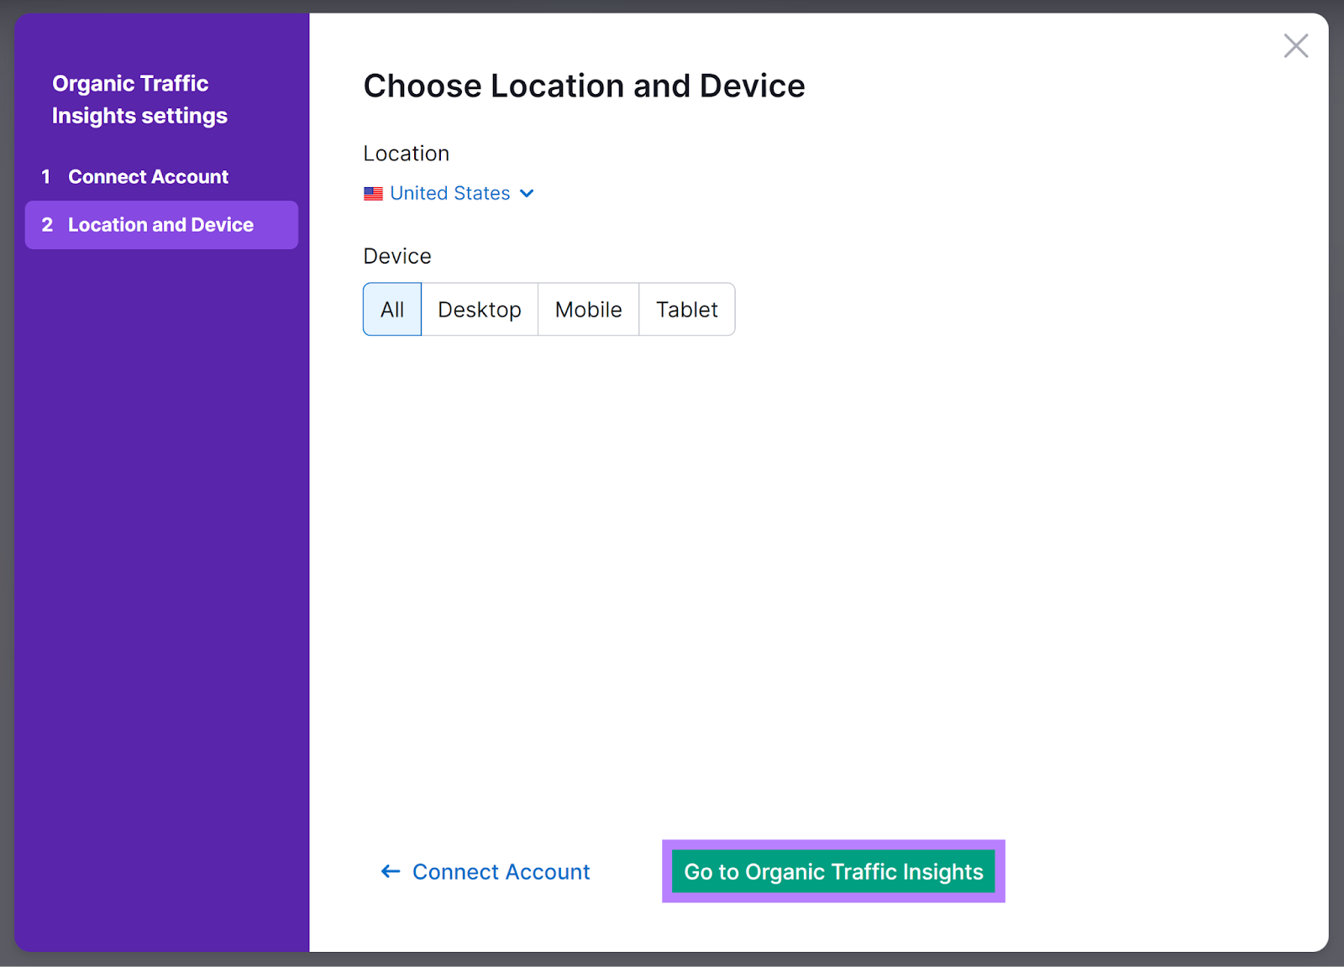Click the X to close settings dialog

(x=1296, y=46)
